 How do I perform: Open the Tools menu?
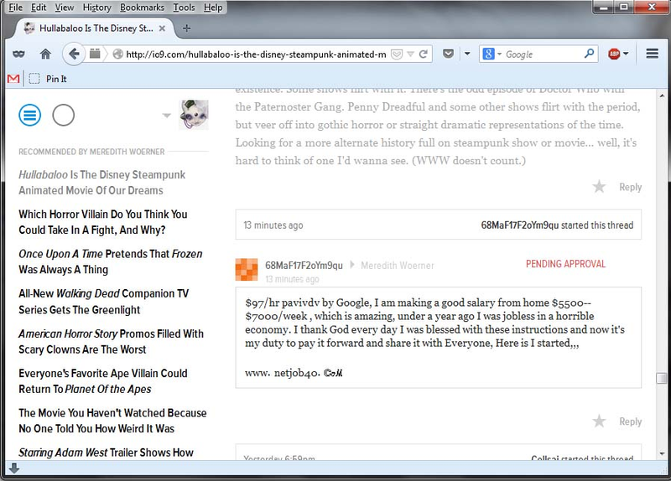(184, 8)
